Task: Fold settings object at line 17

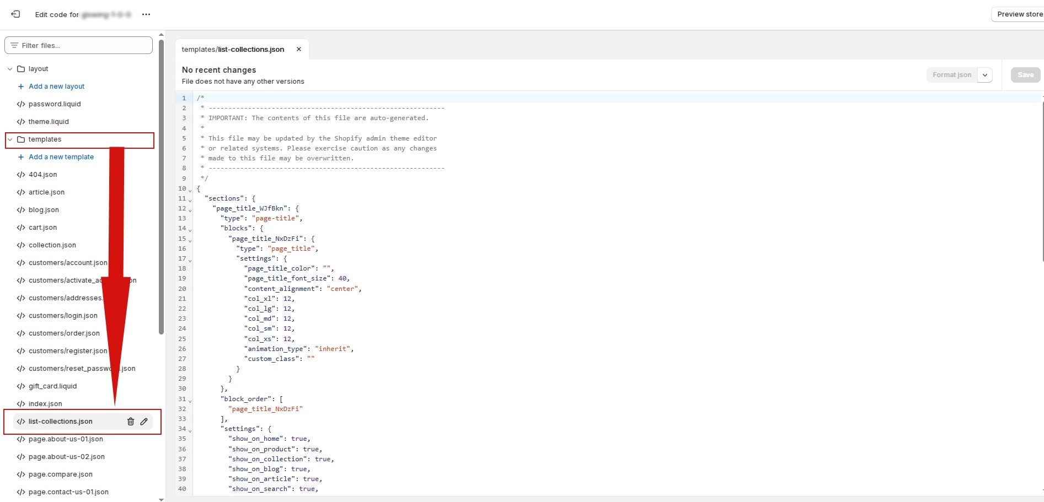Action: click(x=190, y=260)
